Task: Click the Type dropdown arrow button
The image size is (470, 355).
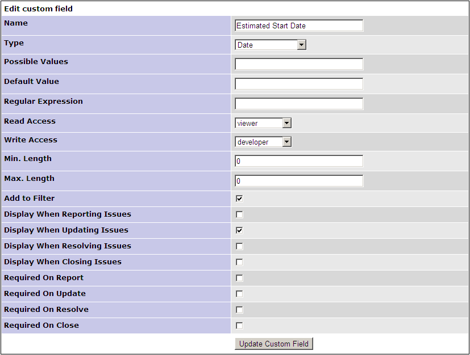Action: [301, 45]
